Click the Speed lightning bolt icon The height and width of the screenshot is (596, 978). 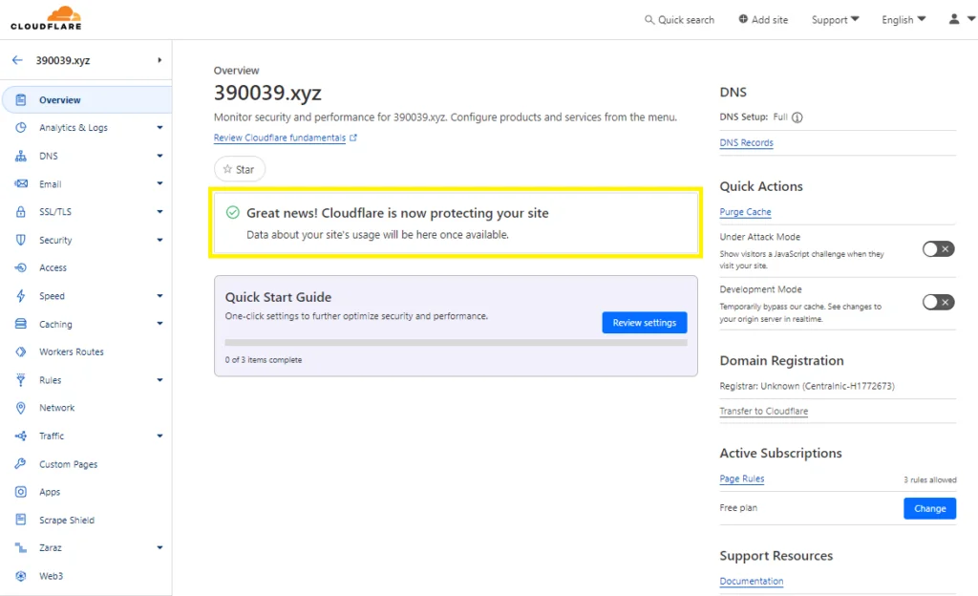point(21,295)
